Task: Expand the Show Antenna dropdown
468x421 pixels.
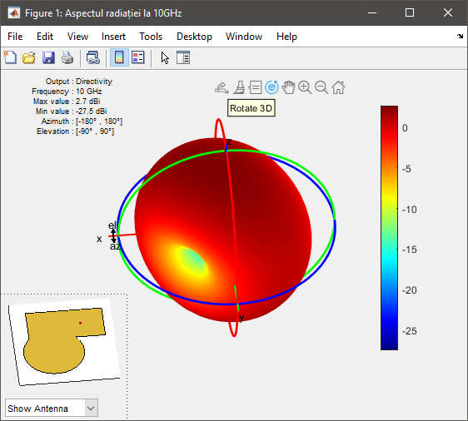Action: (x=91, y=408)
